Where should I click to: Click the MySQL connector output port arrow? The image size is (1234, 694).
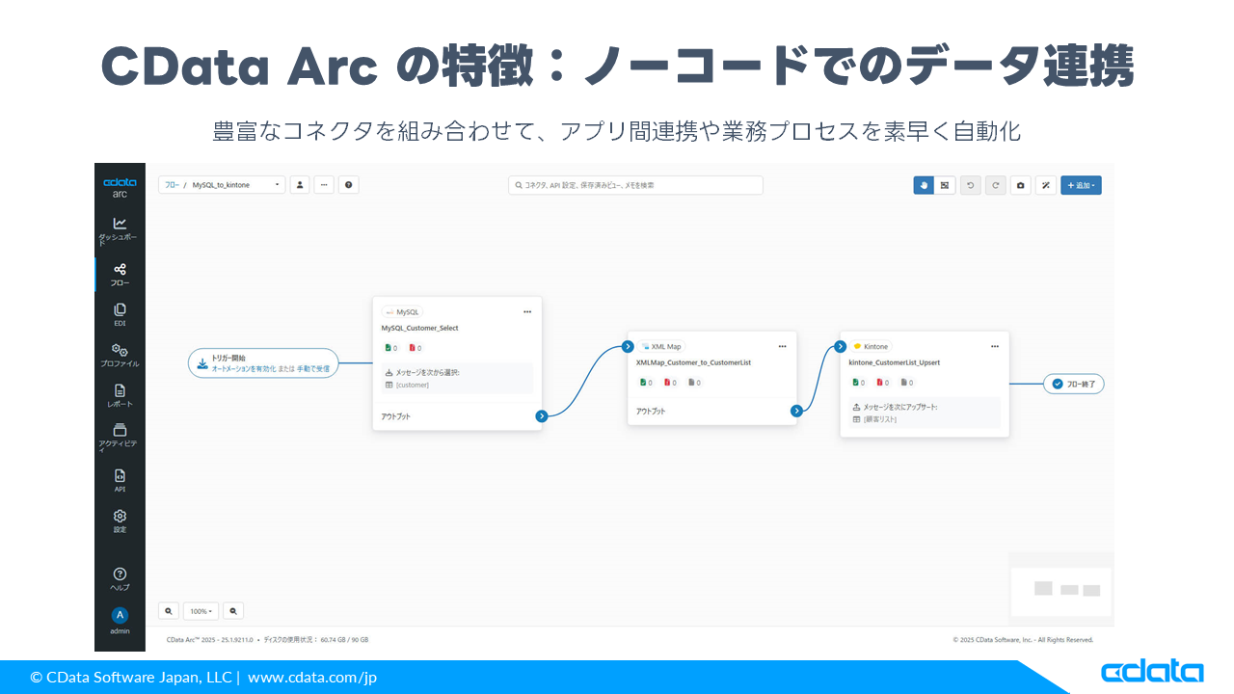[542, 416]
